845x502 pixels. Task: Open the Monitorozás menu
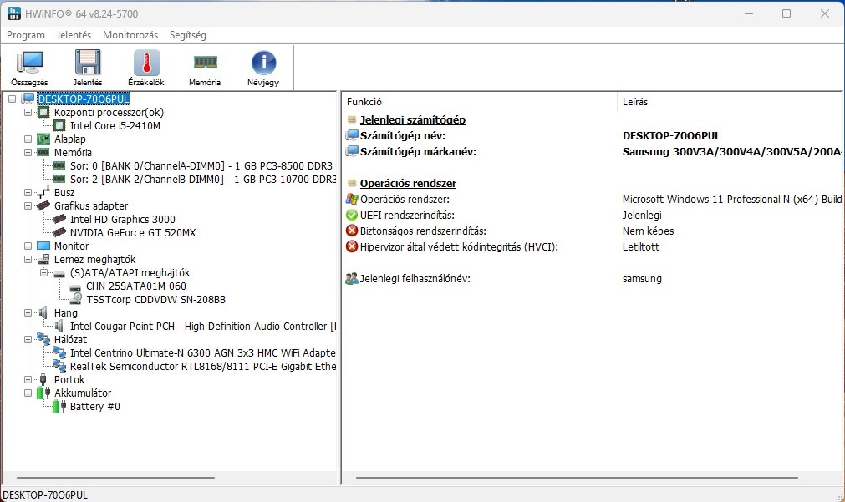130,35
